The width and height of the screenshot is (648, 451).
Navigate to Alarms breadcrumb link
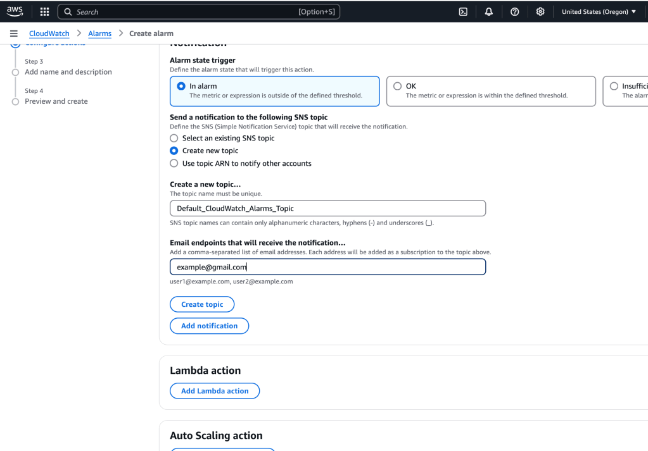(x=99, y=34)
